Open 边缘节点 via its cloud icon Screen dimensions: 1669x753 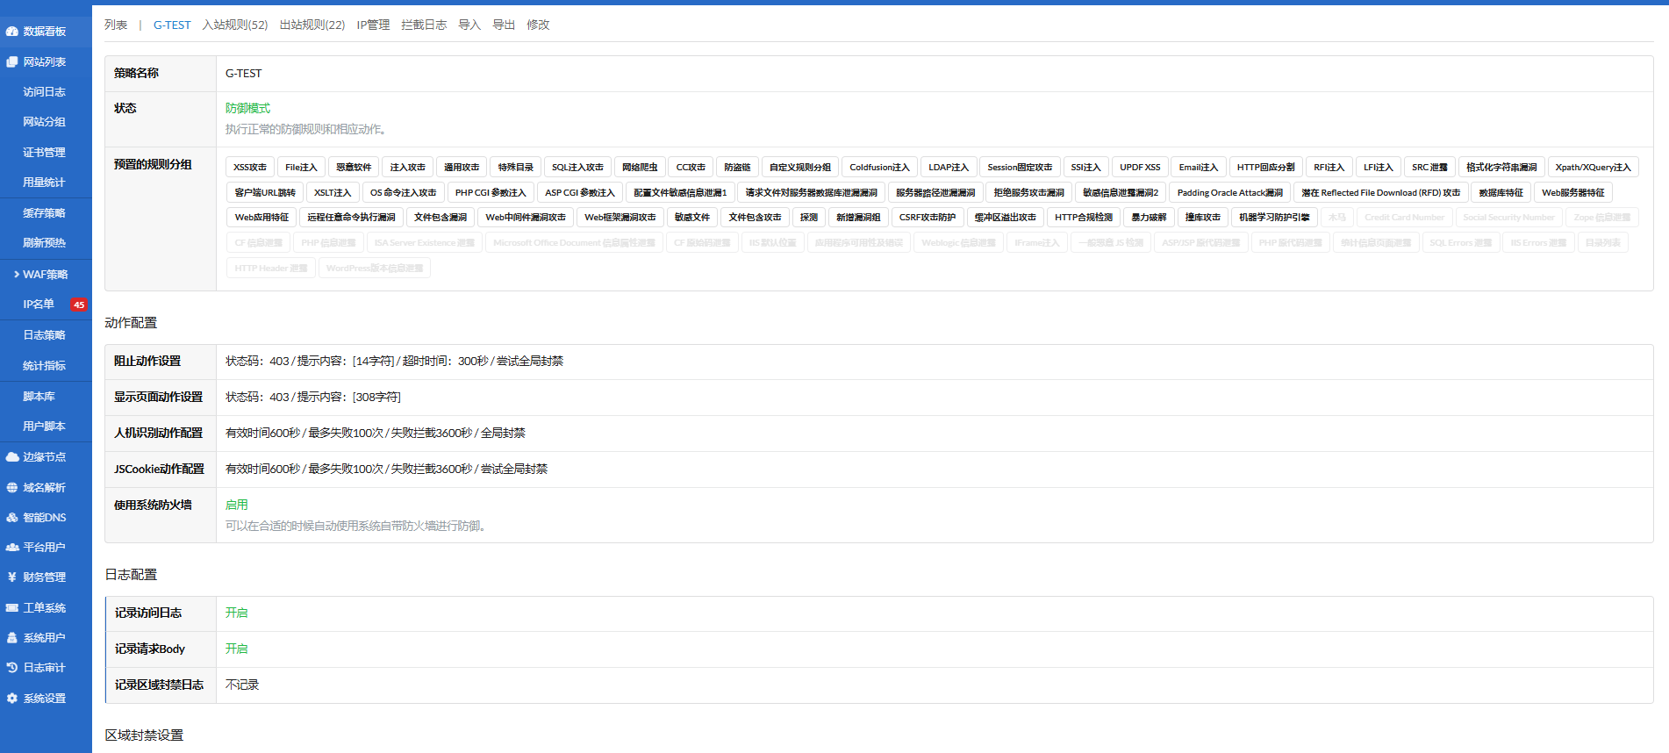click(x=12, y=457)
